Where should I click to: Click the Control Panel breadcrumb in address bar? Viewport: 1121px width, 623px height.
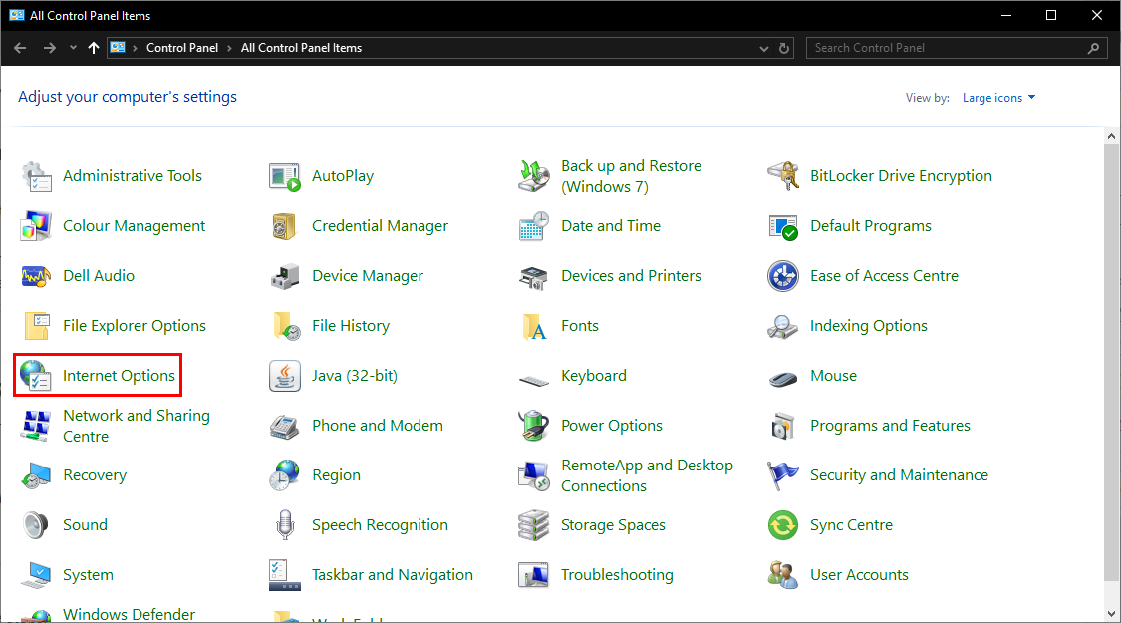(181, 48)
